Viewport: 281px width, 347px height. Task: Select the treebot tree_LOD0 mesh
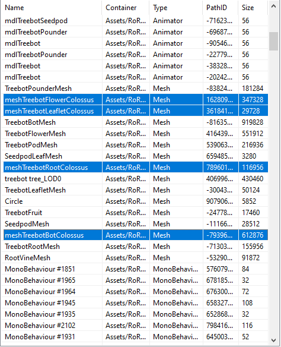tap(135, 179)
